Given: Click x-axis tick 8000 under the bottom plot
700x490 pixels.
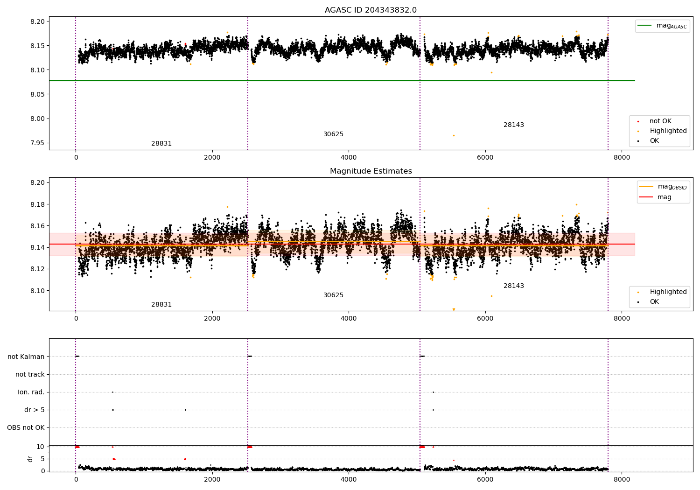Looking at the screenshot, I should pyautogui.click(x=622, y=479).
